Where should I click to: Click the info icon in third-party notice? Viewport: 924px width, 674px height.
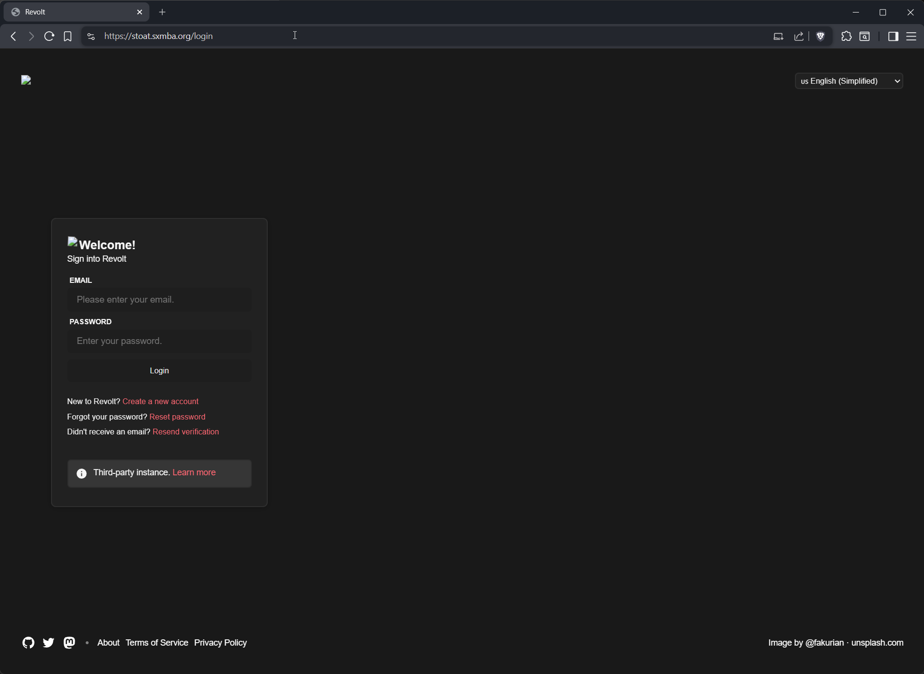pyautogui.click(x=82, y=473)
